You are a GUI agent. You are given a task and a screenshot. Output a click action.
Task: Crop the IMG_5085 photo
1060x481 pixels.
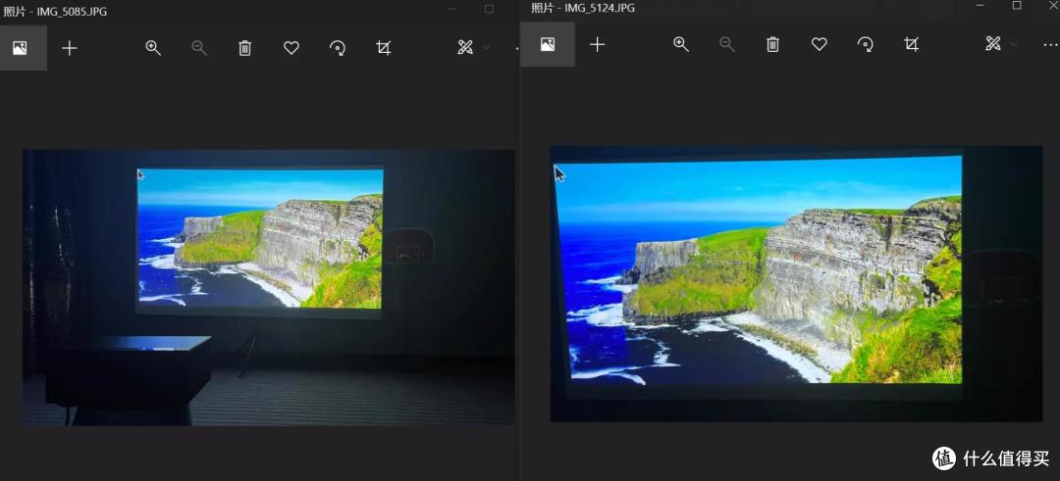coord(384,48)
